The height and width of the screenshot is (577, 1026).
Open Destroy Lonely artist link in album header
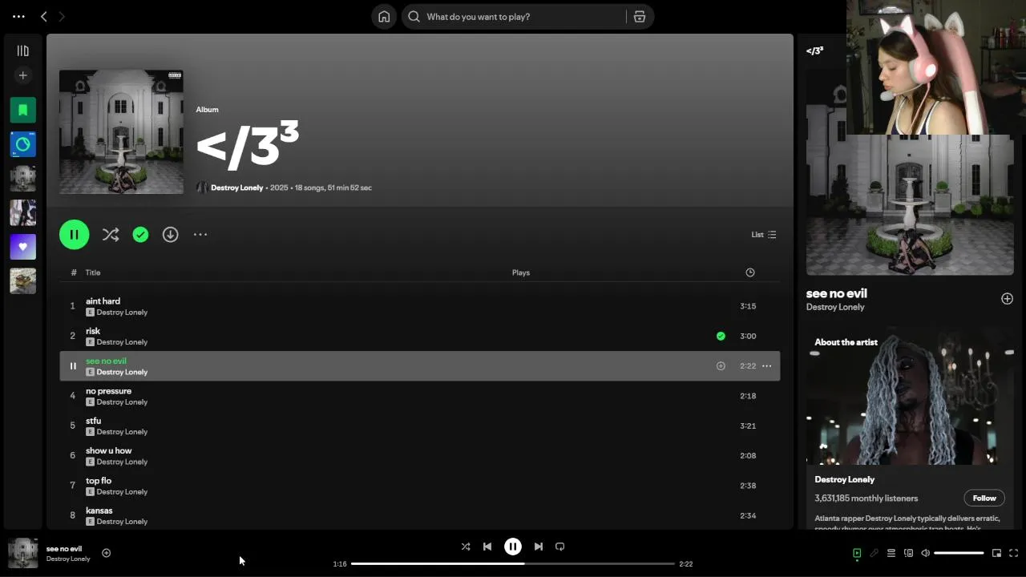coord(236,188)
